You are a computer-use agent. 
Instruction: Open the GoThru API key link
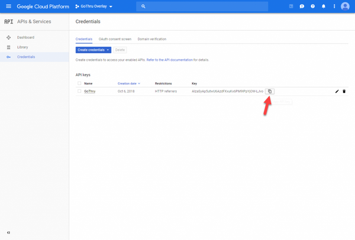coord(90,91)
